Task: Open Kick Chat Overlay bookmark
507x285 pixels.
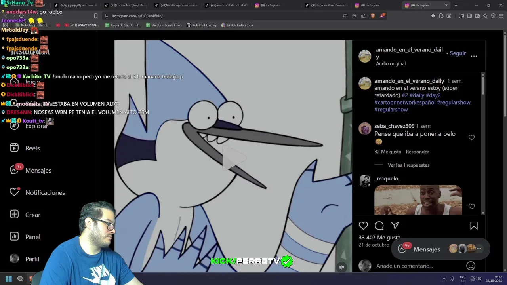Action: pos(202,25)
